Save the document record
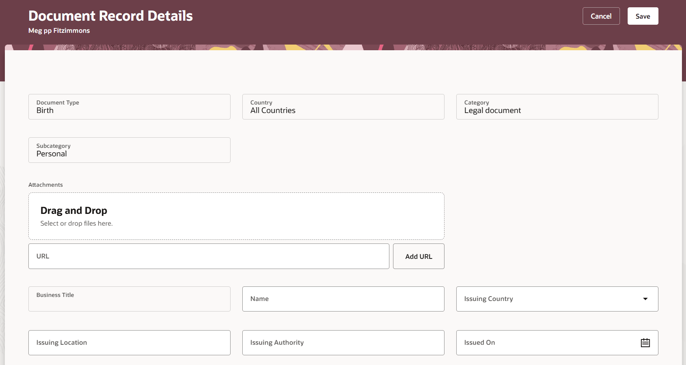Viewport: 686px width, 365px height. [x=642, y=16]
